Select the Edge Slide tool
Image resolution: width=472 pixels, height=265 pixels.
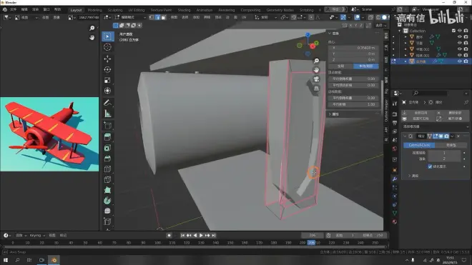[x=107, y=221]
